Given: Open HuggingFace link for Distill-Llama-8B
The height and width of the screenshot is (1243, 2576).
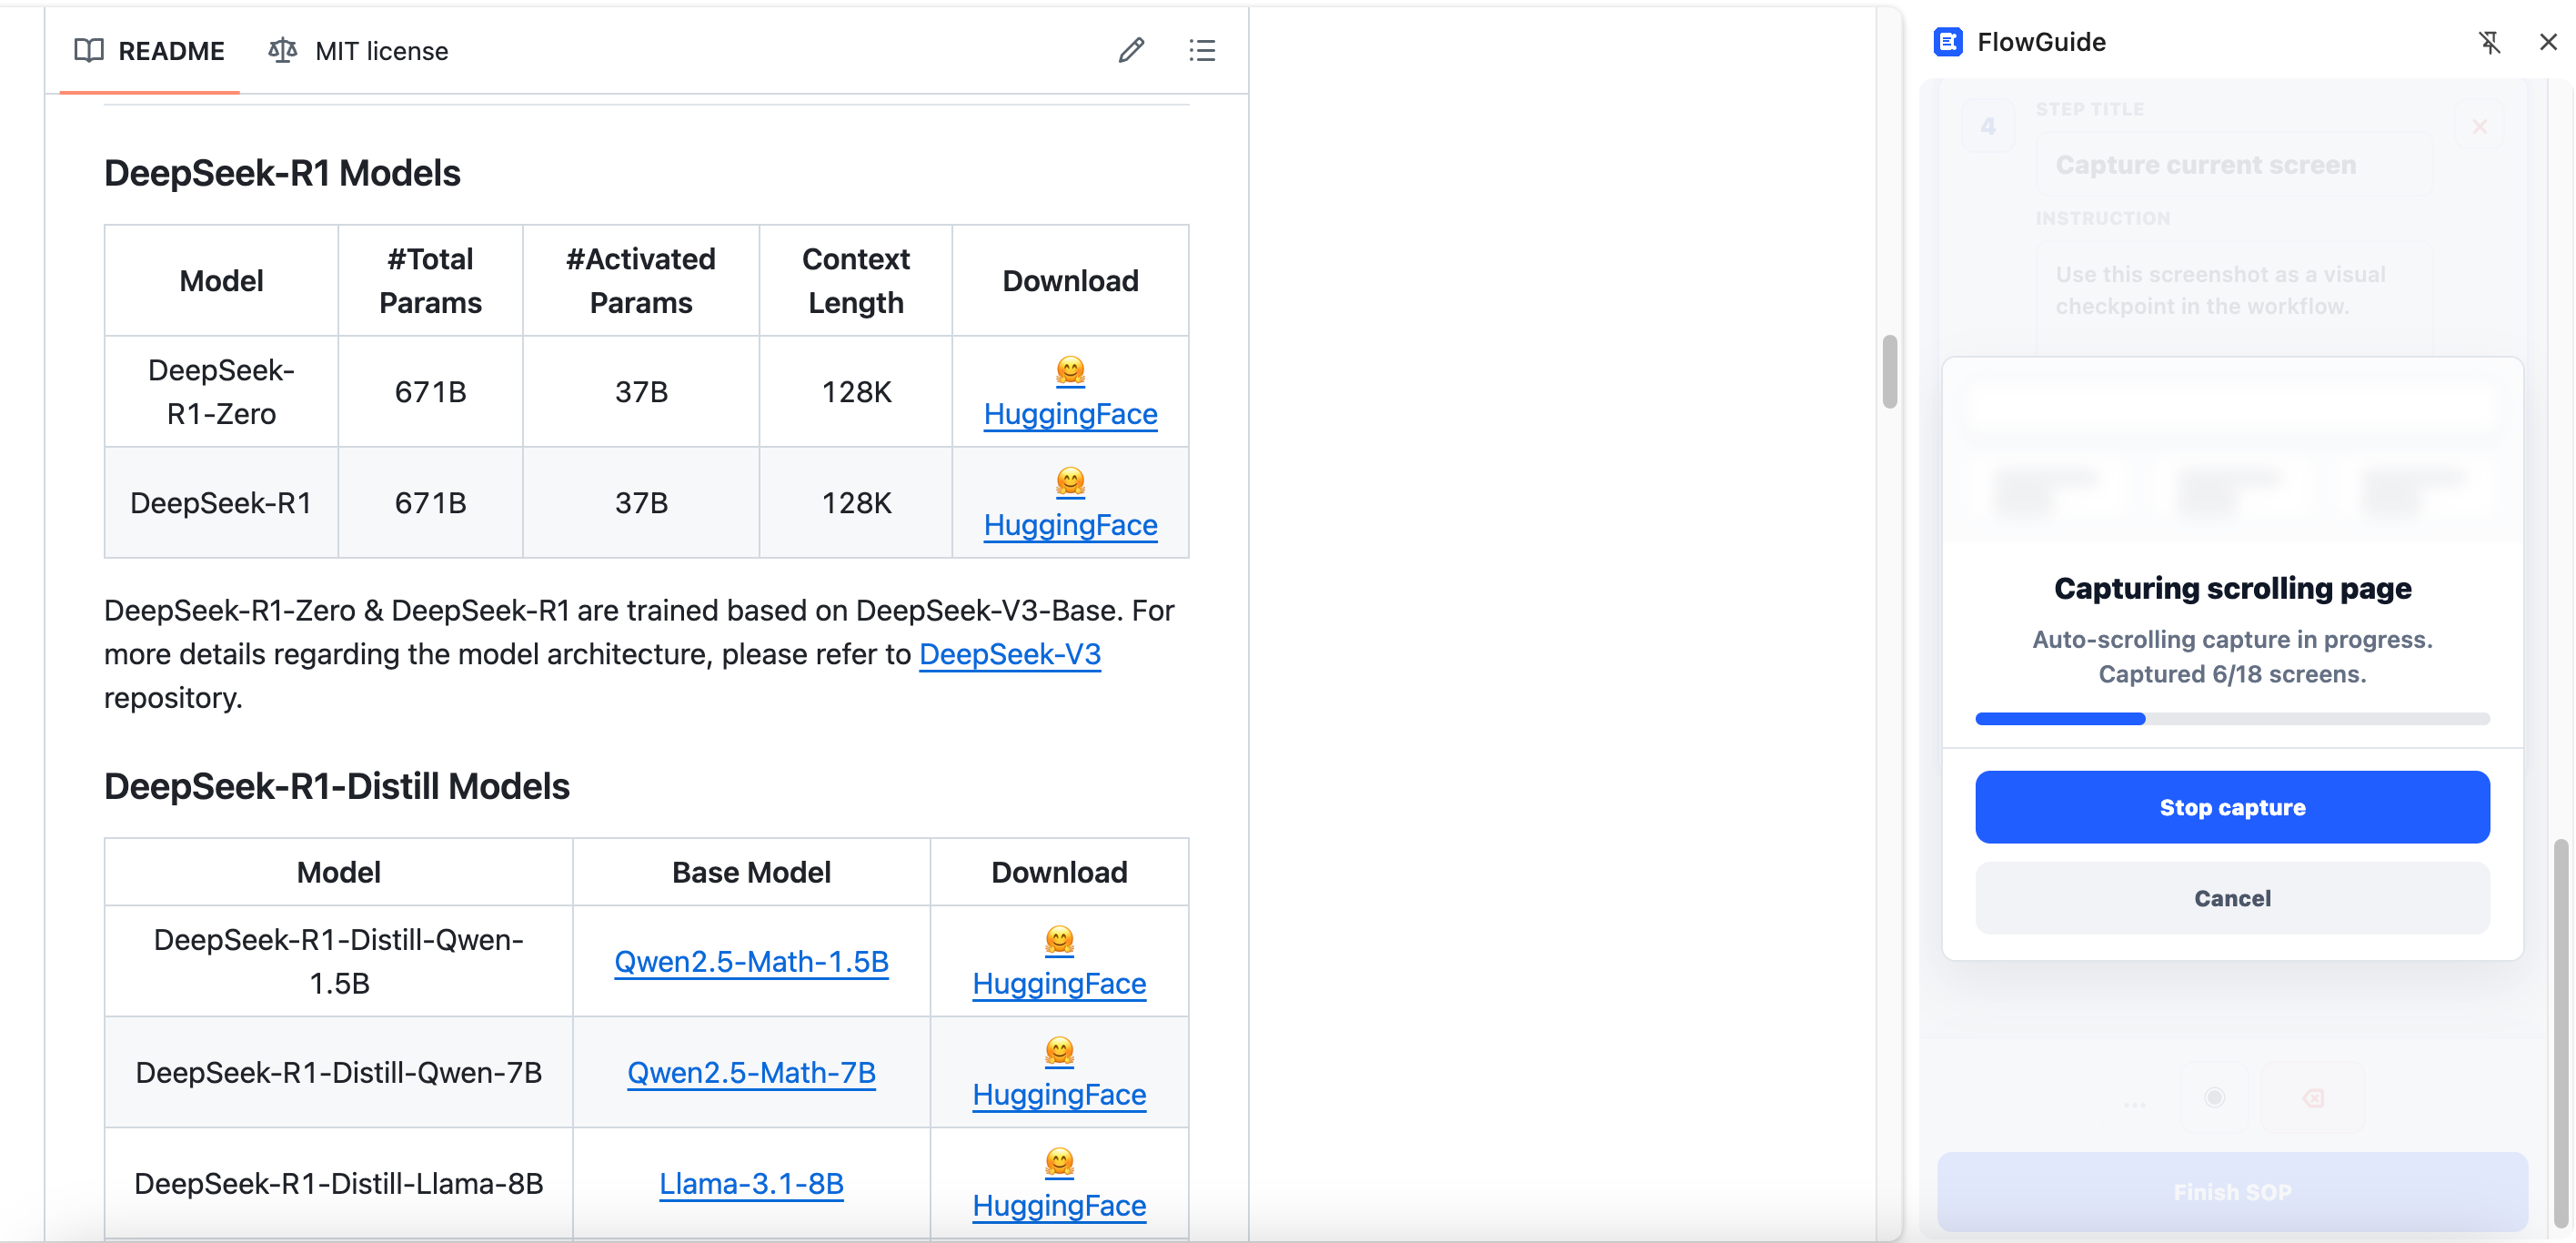Looking at the screenshot, I should tap(1059, 1205).
